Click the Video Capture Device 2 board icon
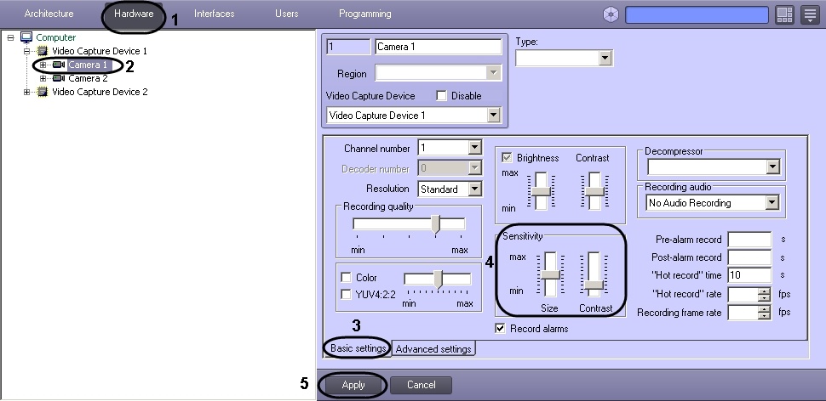826x401 pixels. 42,92
